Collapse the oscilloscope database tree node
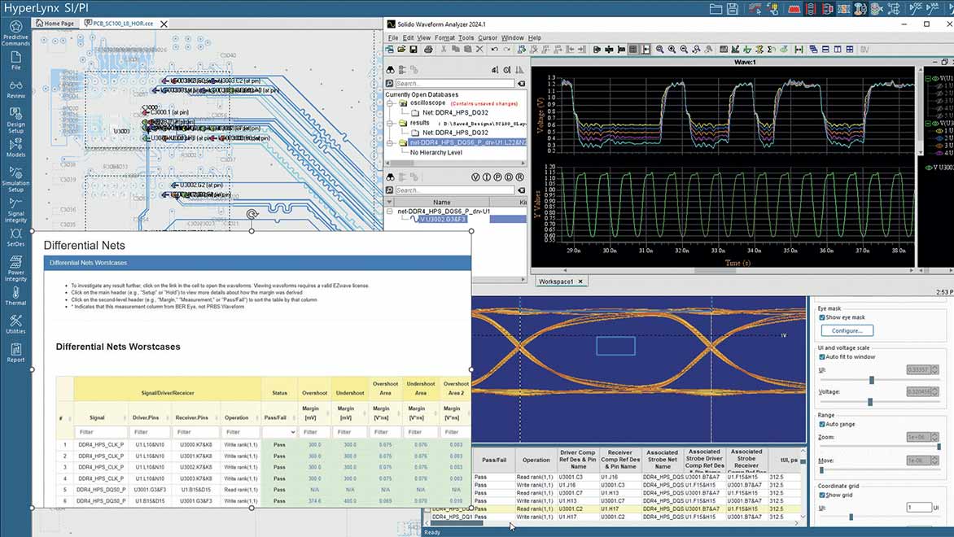Viewport: 954px width, 537px height. (390, 103)
